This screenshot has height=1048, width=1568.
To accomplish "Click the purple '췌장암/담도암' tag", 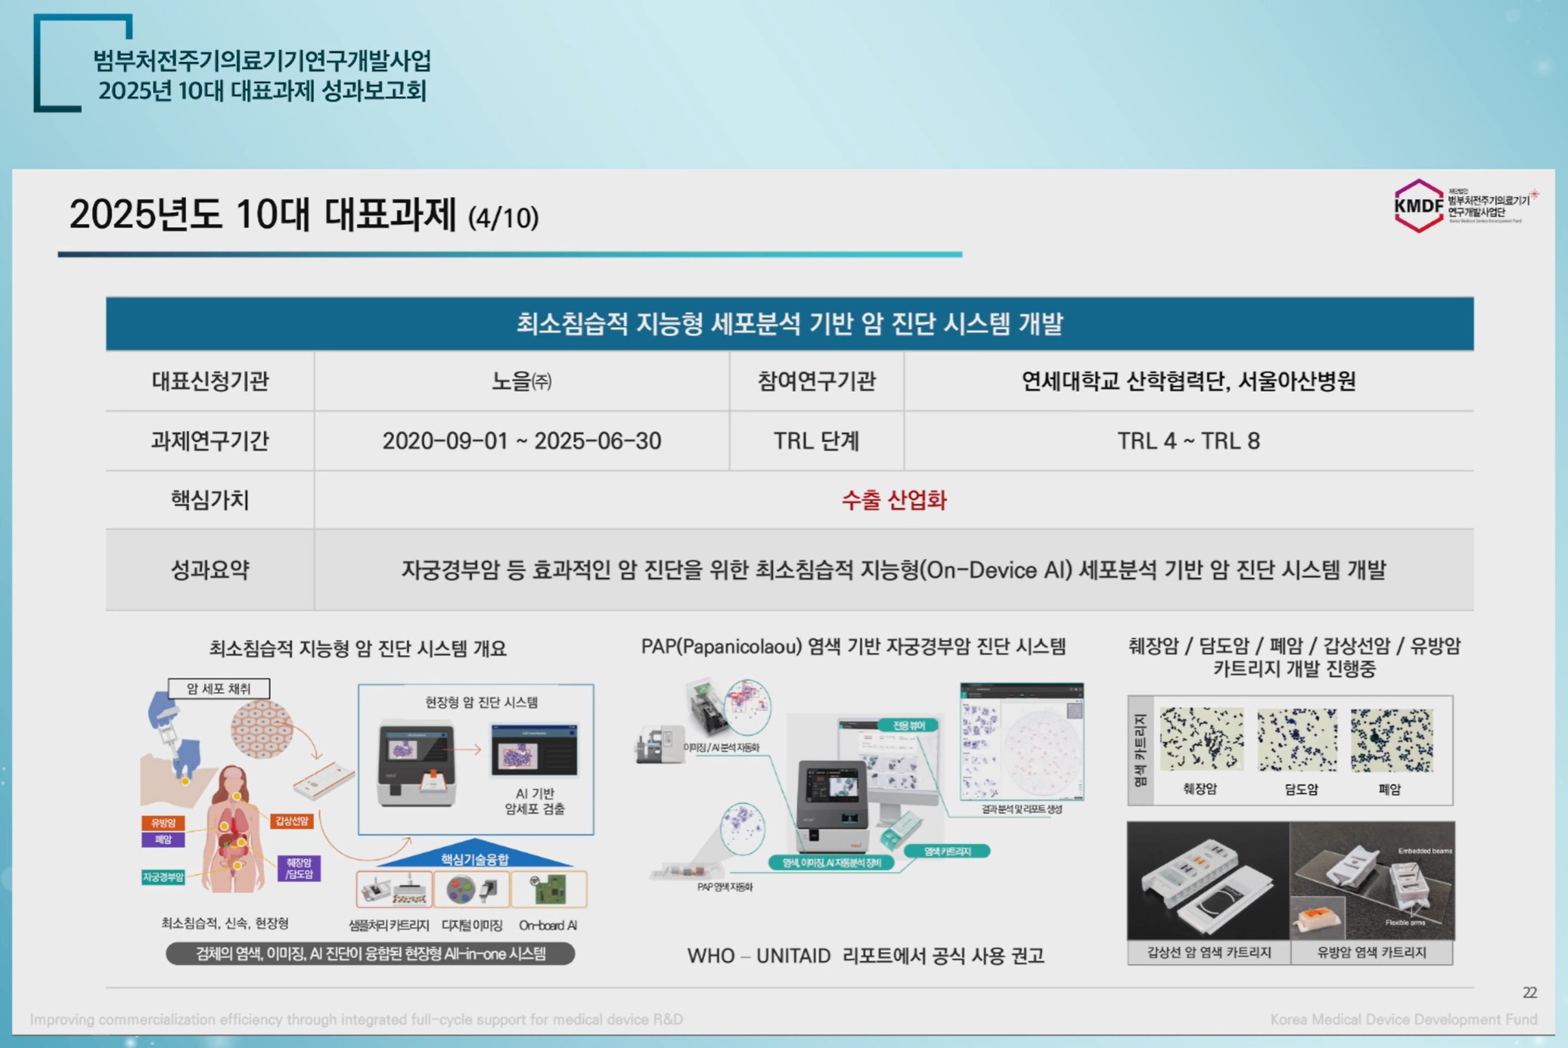I will [299, 868].
